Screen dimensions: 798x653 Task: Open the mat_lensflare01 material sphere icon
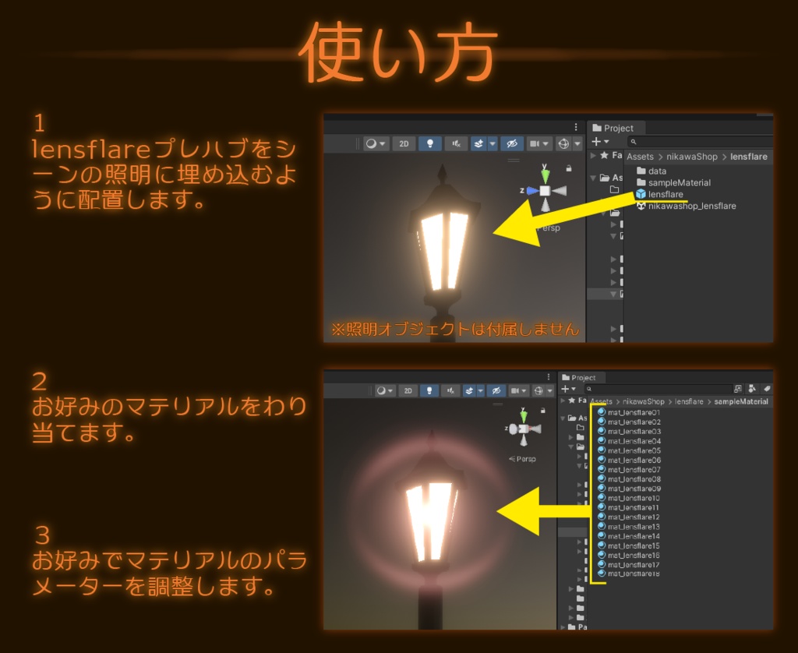click(602, 413)
